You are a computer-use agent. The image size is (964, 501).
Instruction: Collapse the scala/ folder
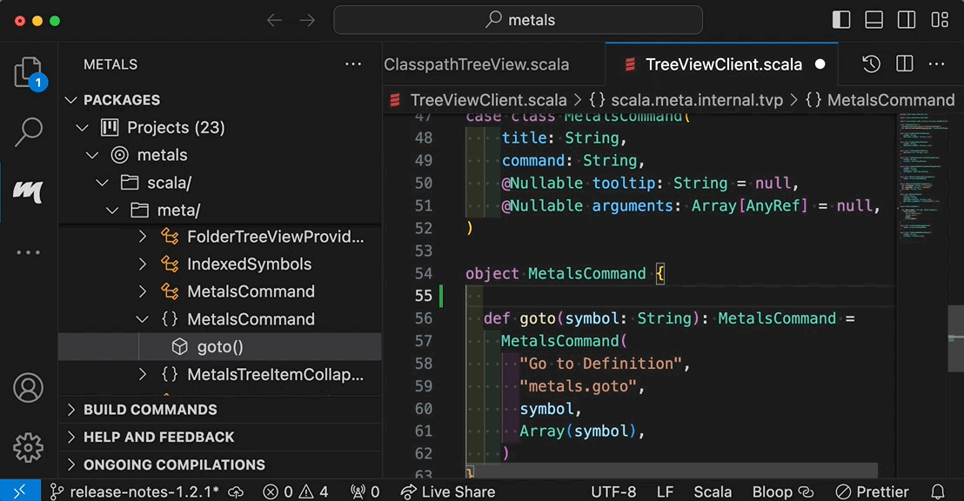coord(102,184)
